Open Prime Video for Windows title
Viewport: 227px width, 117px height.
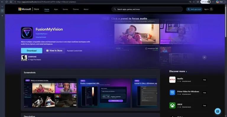click(188, 92)
